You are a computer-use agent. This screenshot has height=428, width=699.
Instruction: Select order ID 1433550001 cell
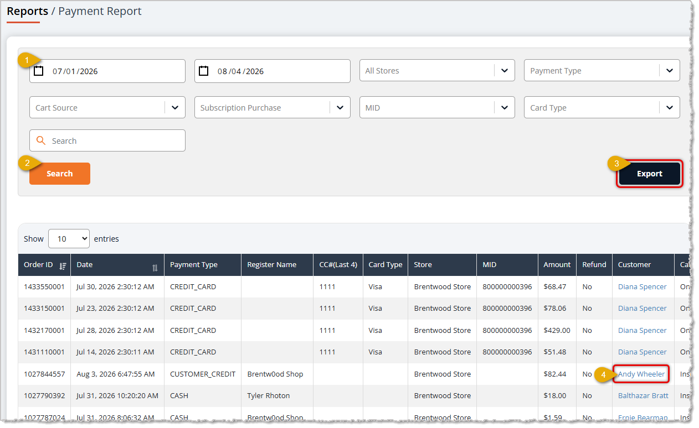coord(44,286)
